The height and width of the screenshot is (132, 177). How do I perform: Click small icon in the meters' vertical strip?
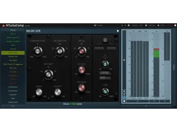[124, 60]
